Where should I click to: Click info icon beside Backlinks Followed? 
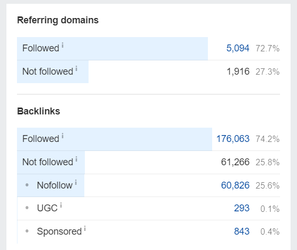[x=63, y=136]
